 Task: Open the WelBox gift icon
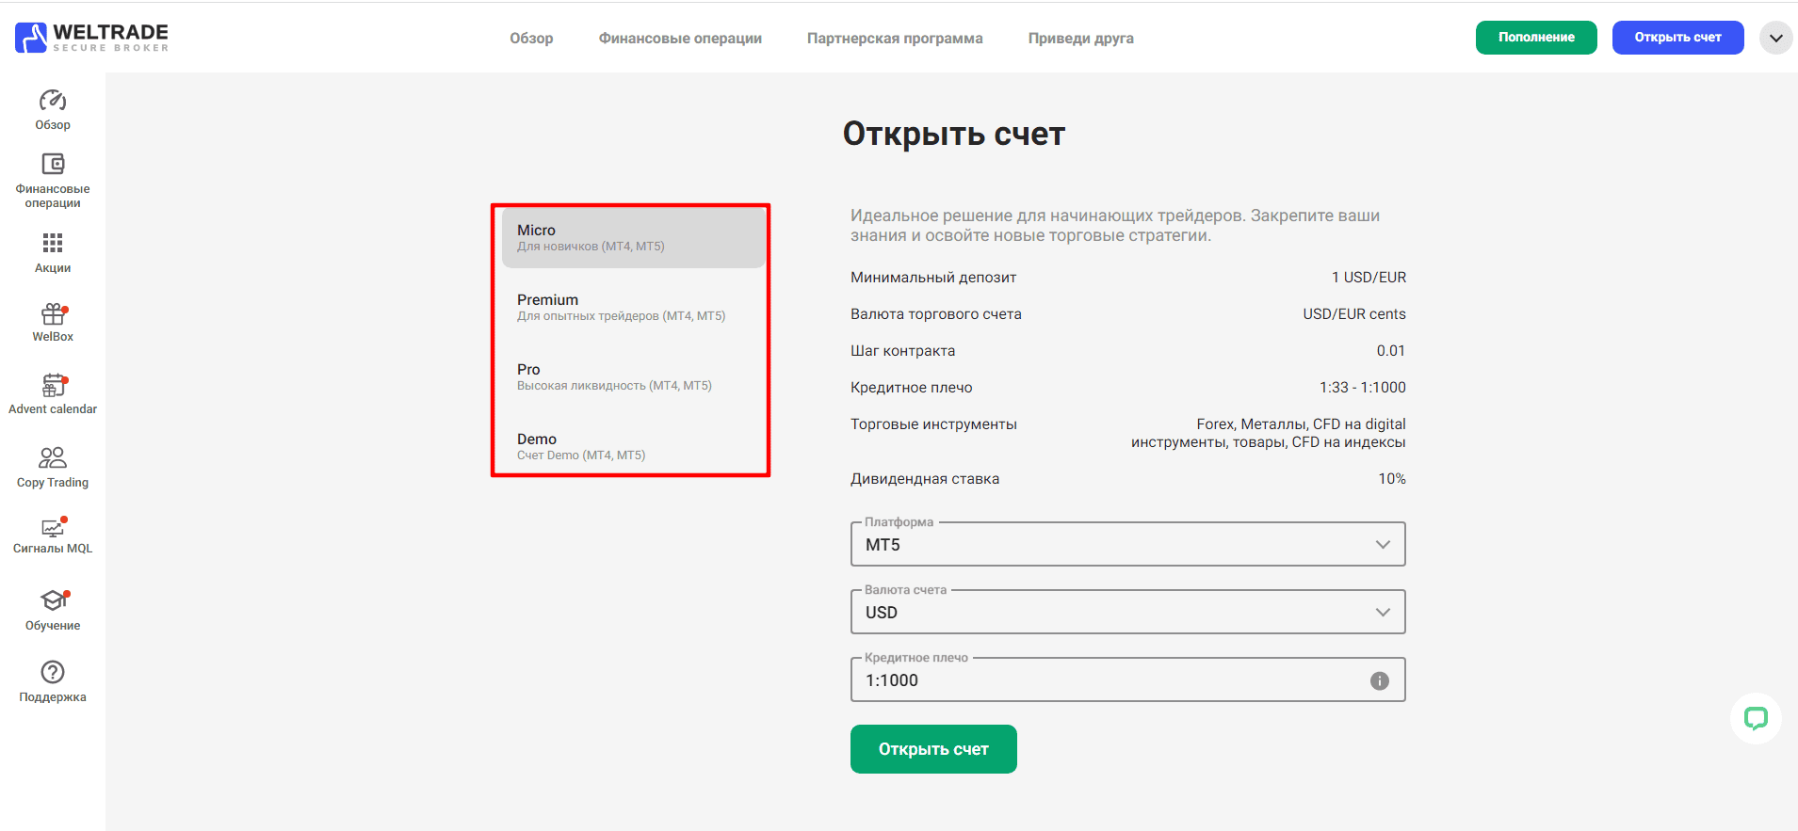pos(53,313)
